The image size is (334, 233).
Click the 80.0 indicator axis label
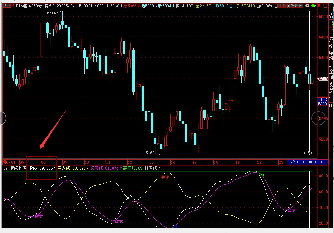tap(323, 176)
